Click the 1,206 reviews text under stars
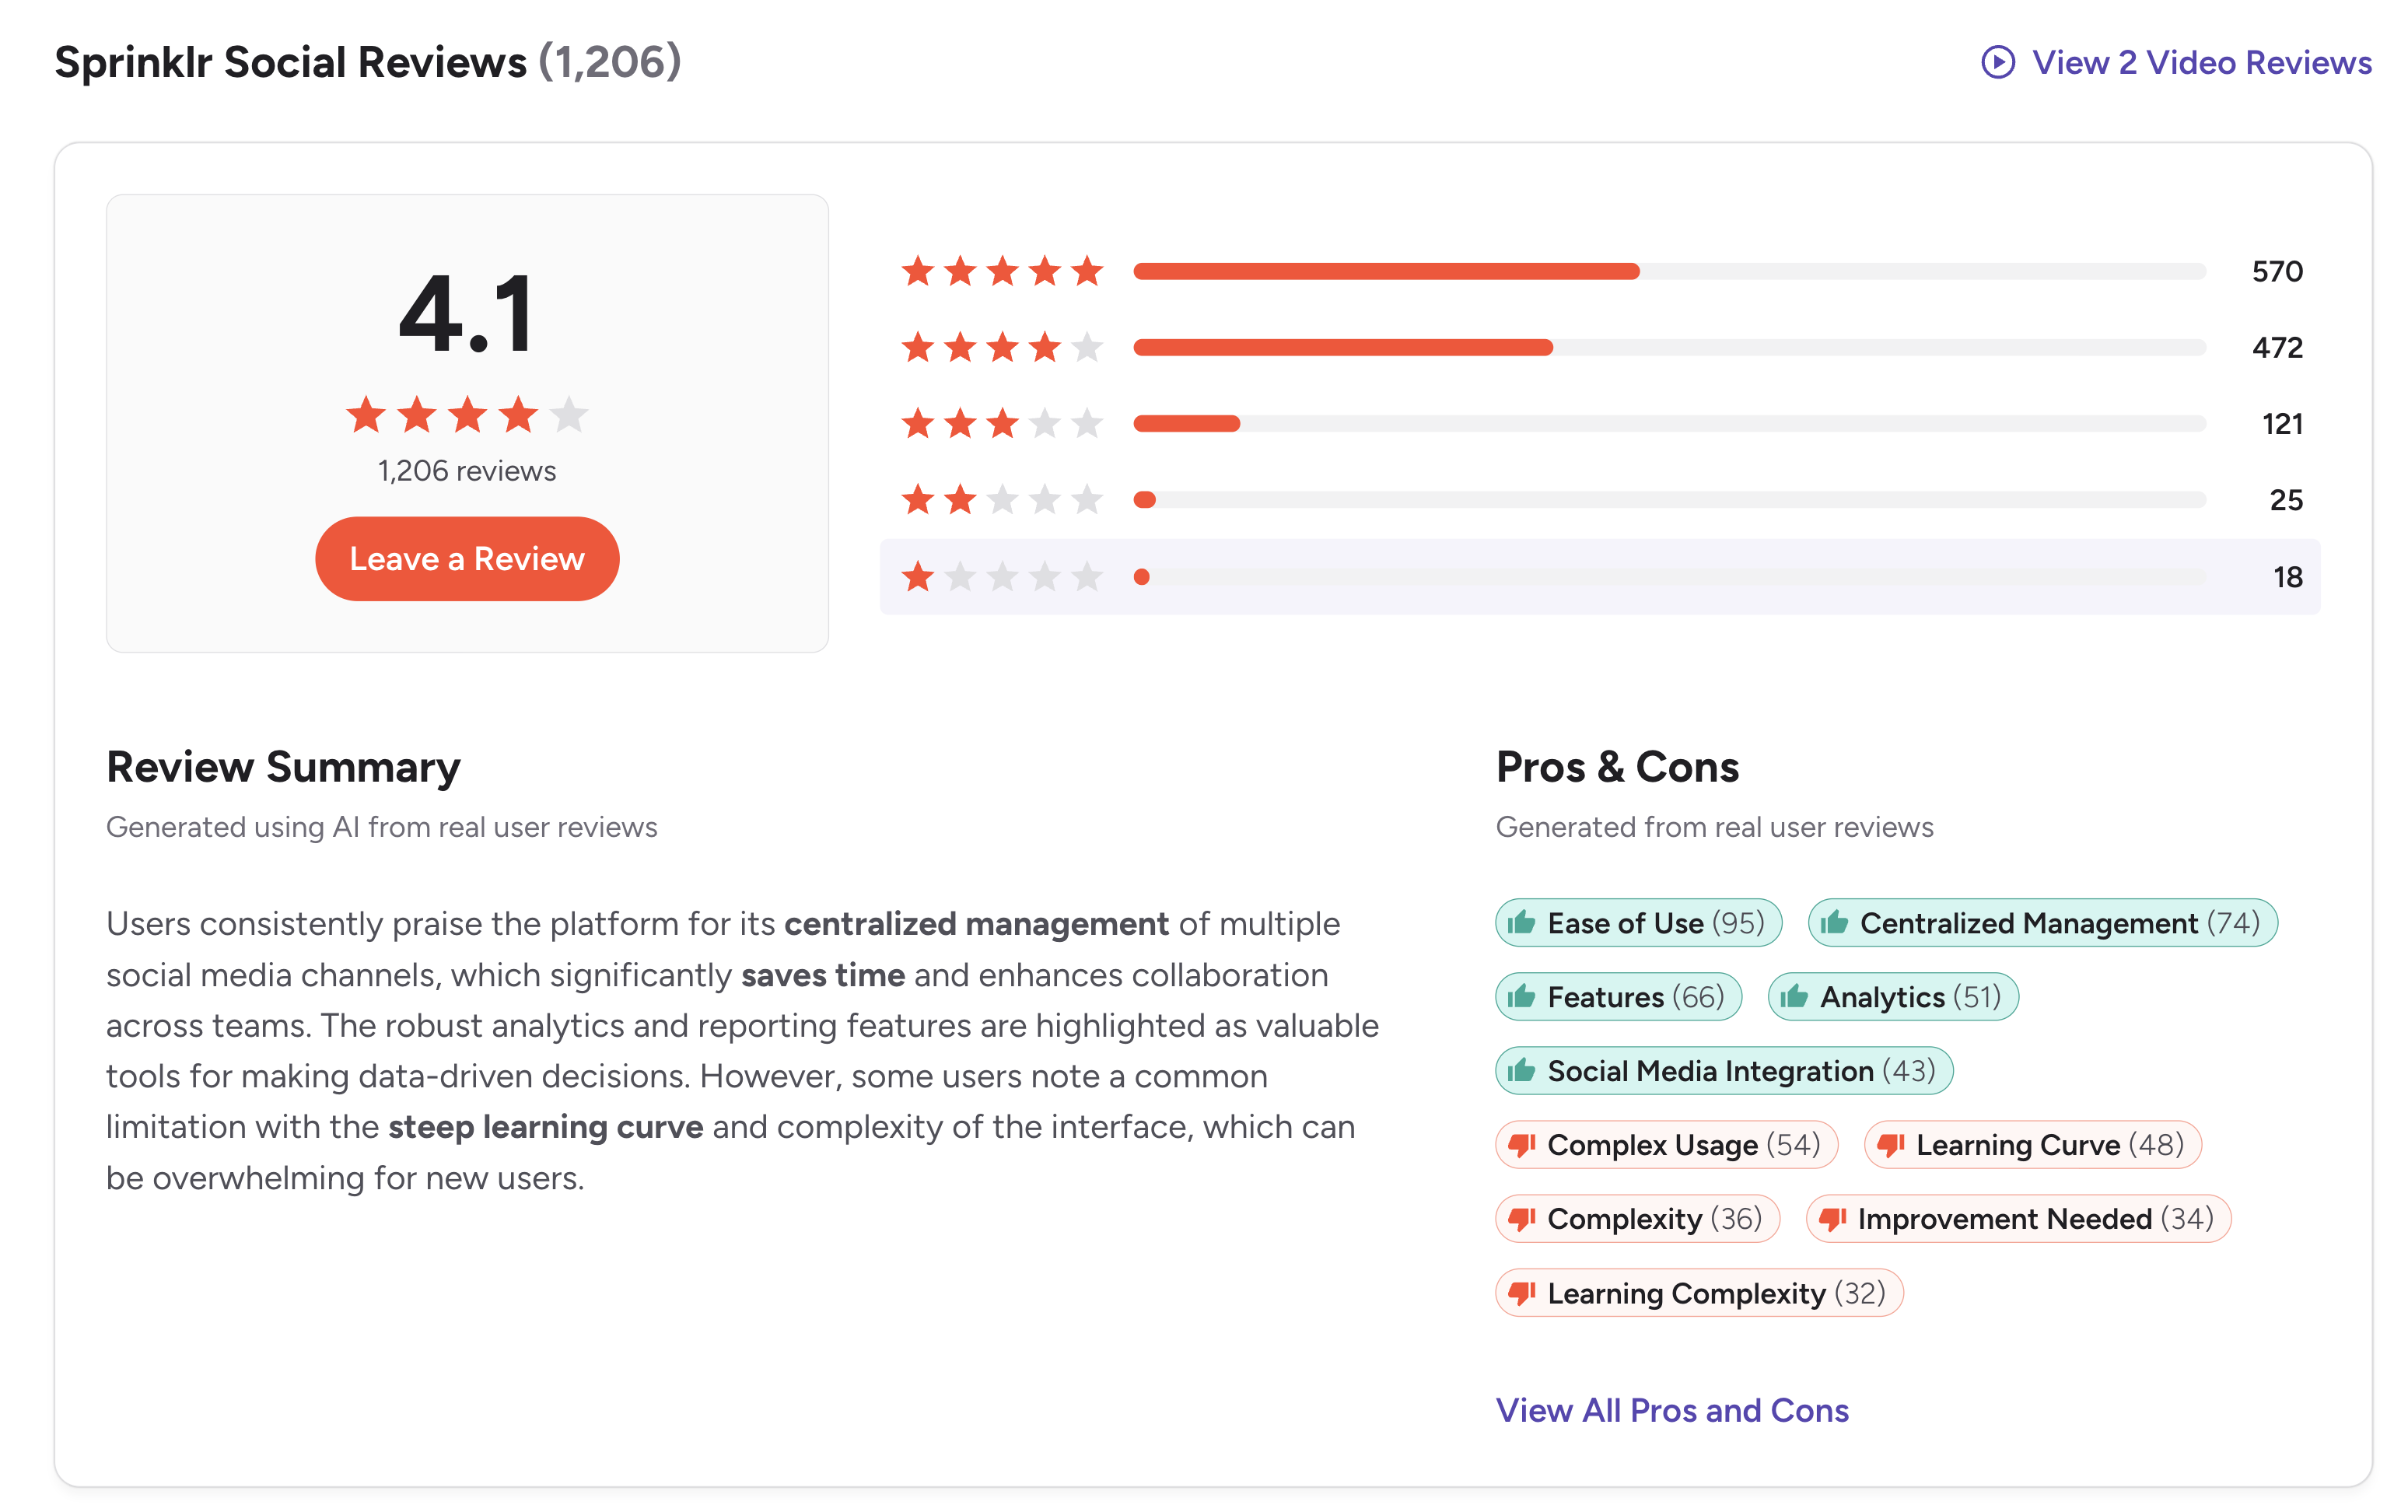 pos(467,470)
